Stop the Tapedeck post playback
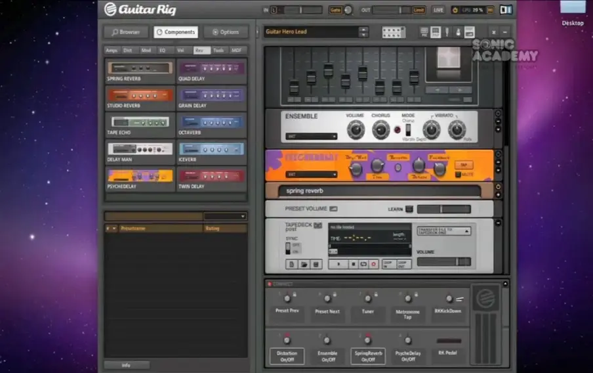Viewport: 593px width, 373px height. coord(353,264)
